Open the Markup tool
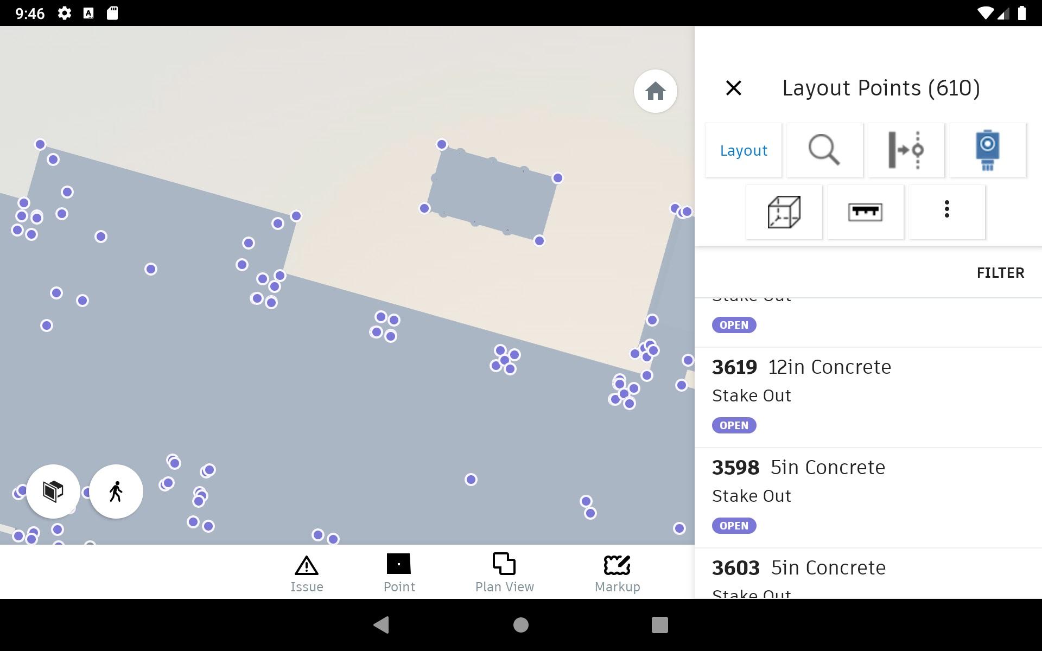 617,574
